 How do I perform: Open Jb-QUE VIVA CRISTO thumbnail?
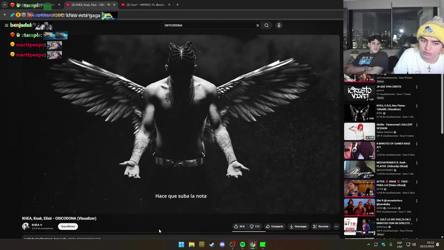click(x=359, y=93)
